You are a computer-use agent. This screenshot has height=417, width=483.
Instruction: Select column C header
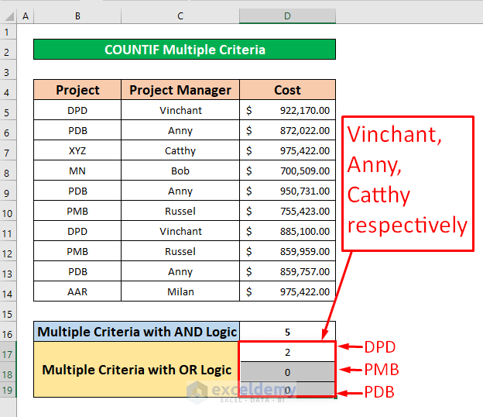[180, 16]
